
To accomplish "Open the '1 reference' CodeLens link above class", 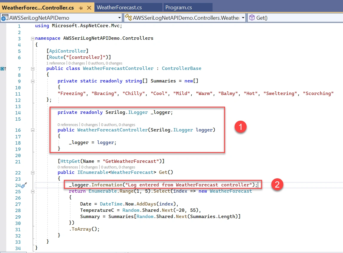I will pyautogui.click(x=56, y=63).
